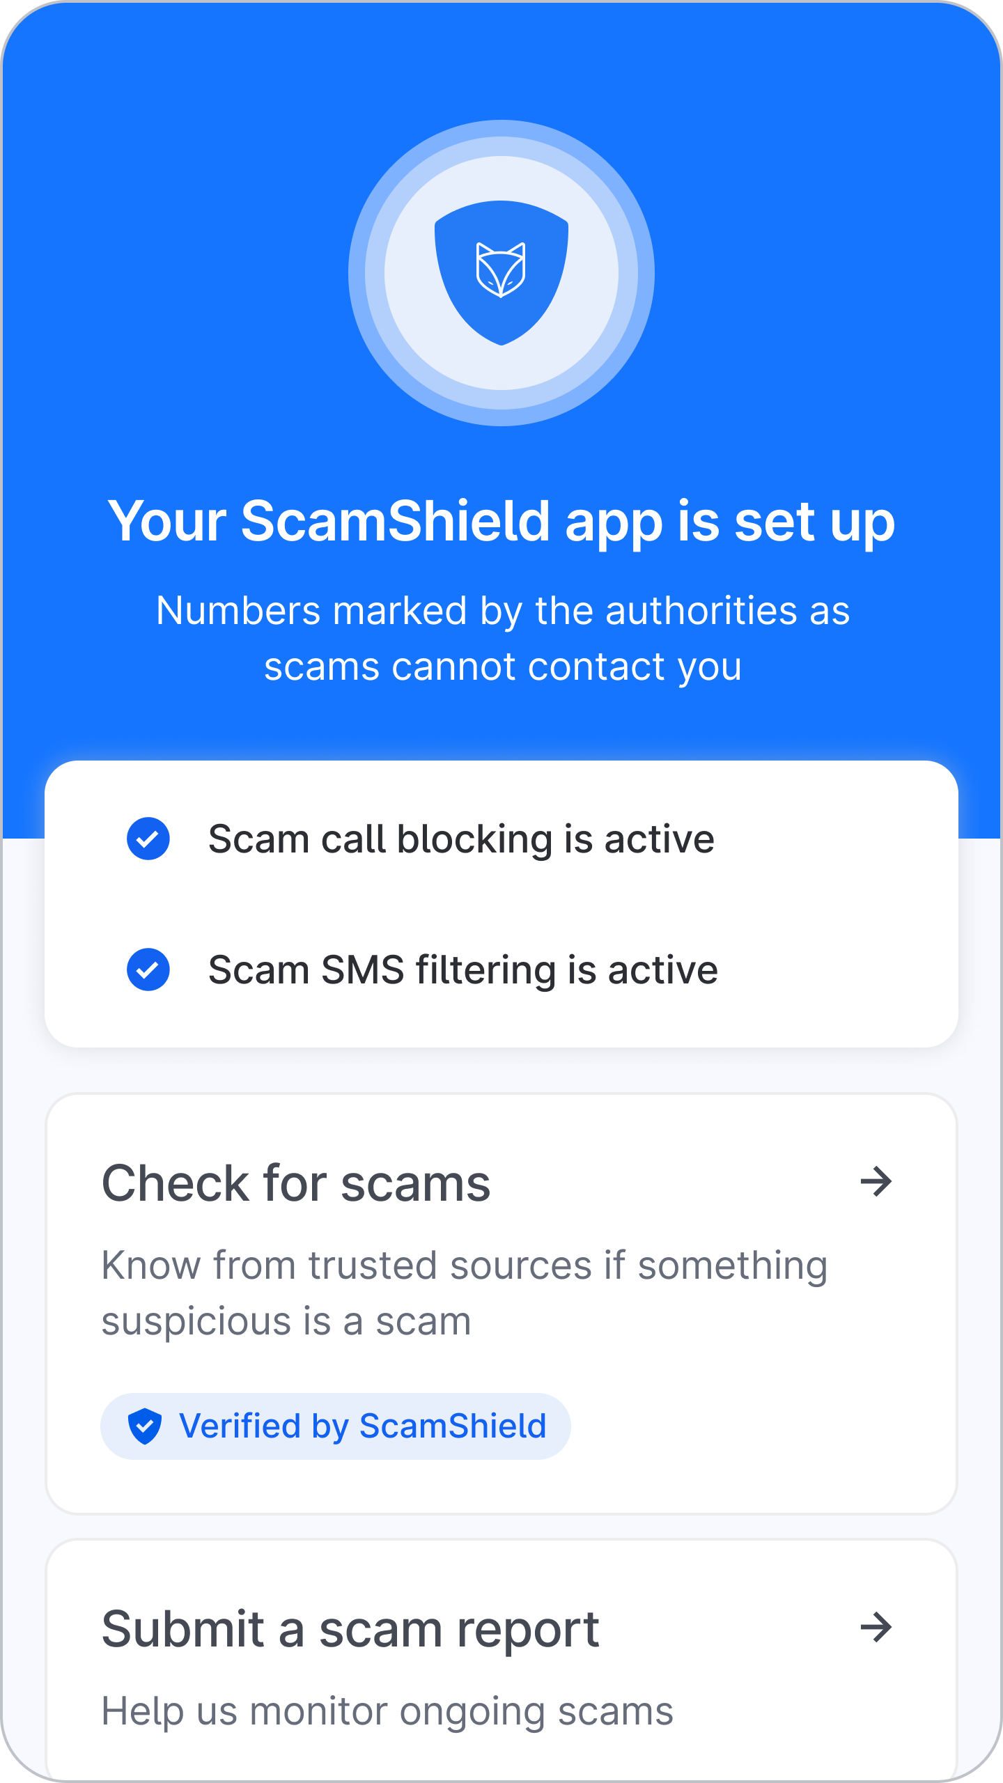Open the arrow next to Submit a scam report
This screenshot has height=1783, width=1003.
point(876,1628)
